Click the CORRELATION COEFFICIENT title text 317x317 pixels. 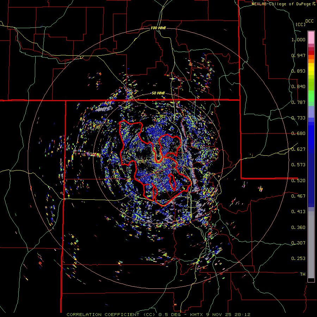[x=103, y=315]
